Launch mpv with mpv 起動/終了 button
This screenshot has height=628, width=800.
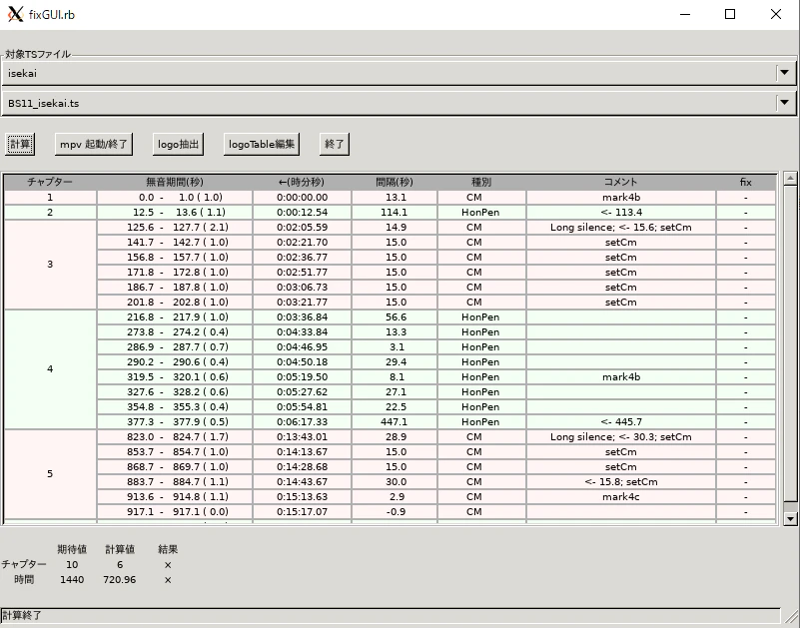click(x=94, y=145)
